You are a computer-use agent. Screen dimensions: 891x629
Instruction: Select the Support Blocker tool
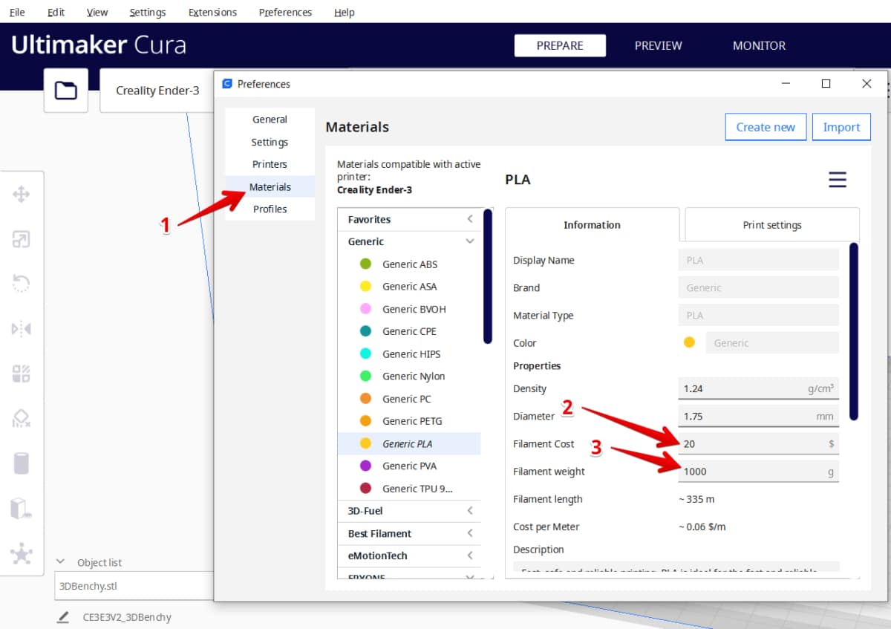tap(22, 418)
